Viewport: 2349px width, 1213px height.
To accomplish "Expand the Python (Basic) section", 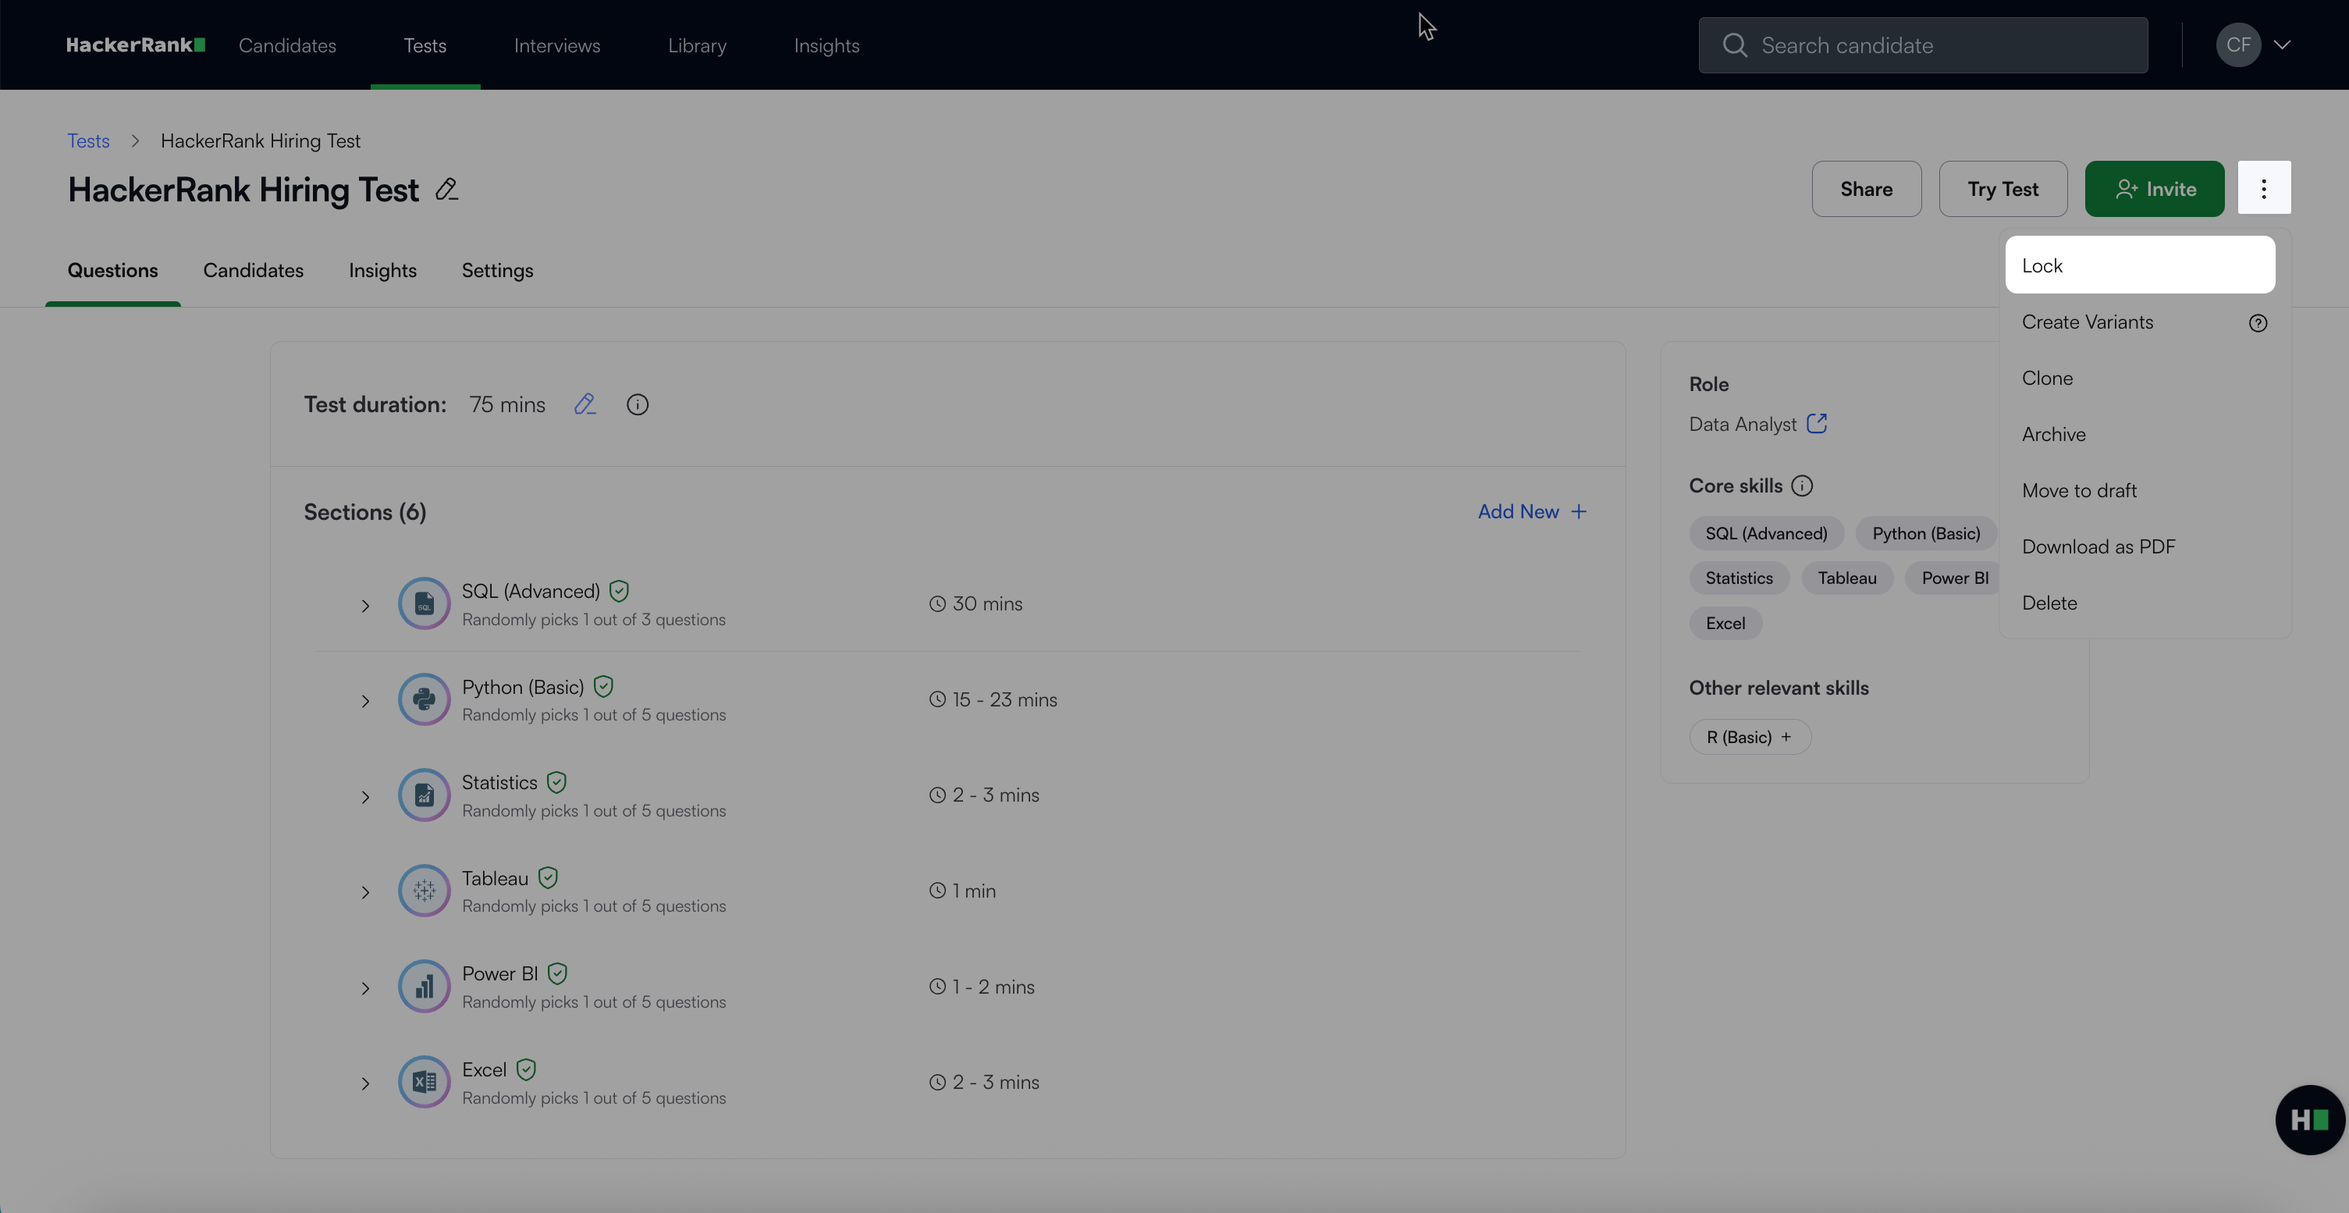I will (x=364, y=702).
